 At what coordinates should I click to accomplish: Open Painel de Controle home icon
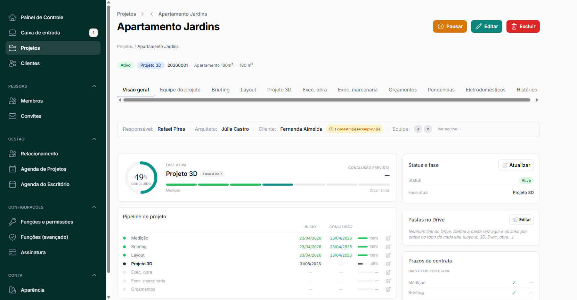(x=13, y=17)
